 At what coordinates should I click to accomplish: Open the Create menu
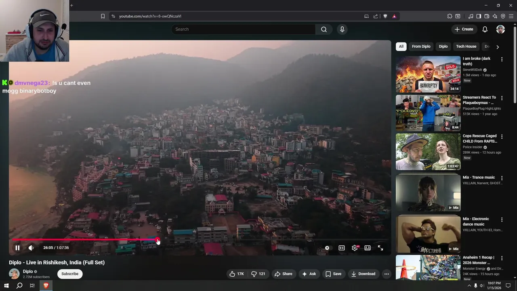[x=464, y=29]
